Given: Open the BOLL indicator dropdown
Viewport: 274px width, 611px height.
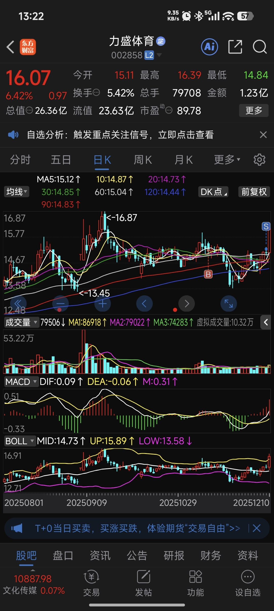Looking at the screenshot, I should [x=20, y=441].
